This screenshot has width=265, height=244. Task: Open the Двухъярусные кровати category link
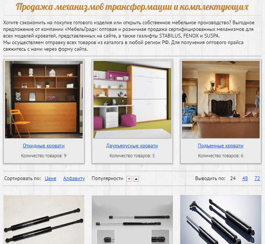point(132,146)
